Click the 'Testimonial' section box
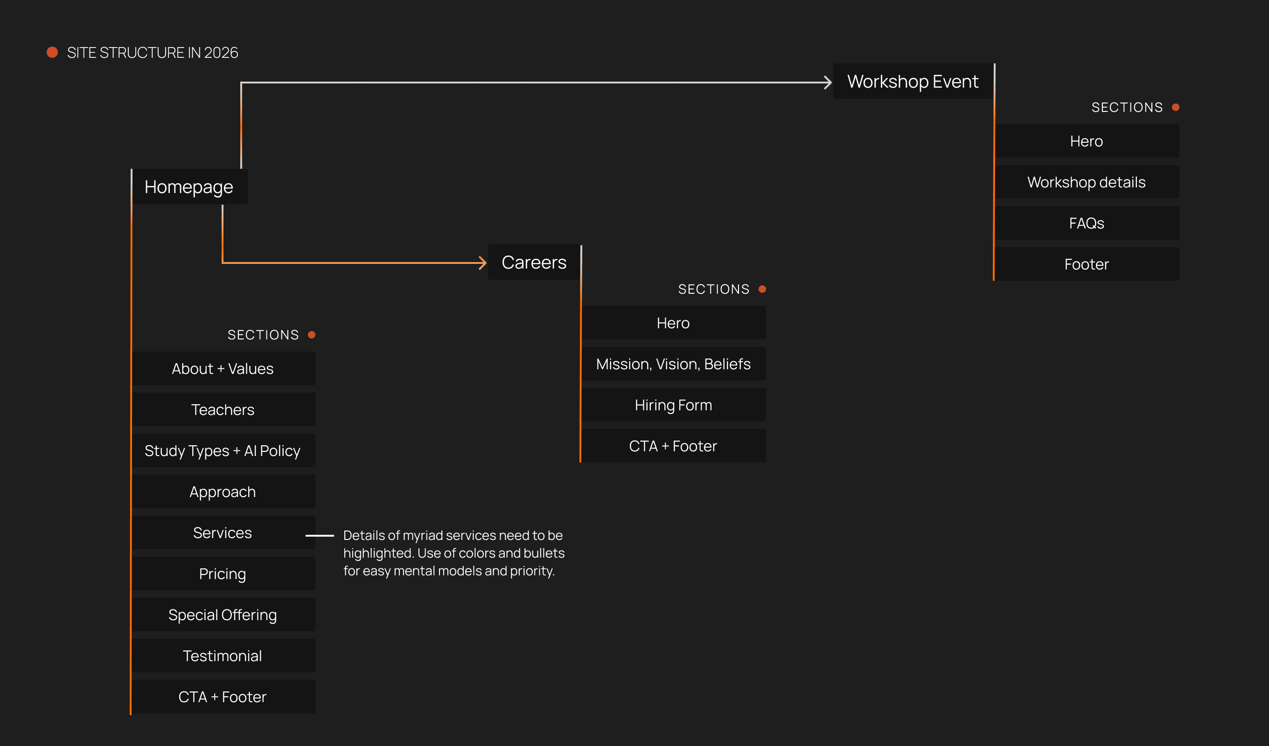The height and width of the screenshot is (746, 1269). tap(223, 656)
